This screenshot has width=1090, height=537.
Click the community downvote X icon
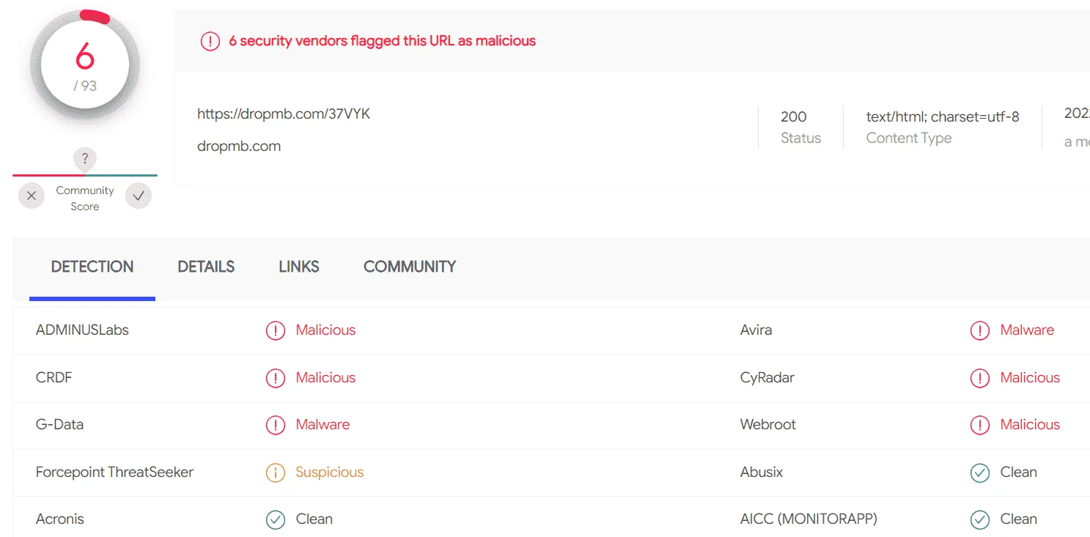click(32, 196)
